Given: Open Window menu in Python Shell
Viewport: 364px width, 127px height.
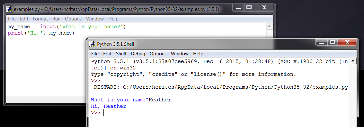Looking at the screenshot, I should coord(180,54).
